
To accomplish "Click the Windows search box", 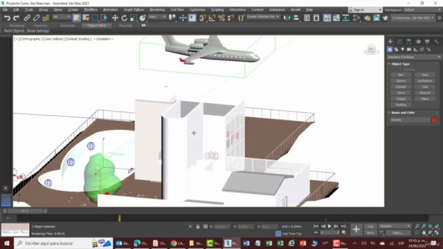I will [64, 243].
